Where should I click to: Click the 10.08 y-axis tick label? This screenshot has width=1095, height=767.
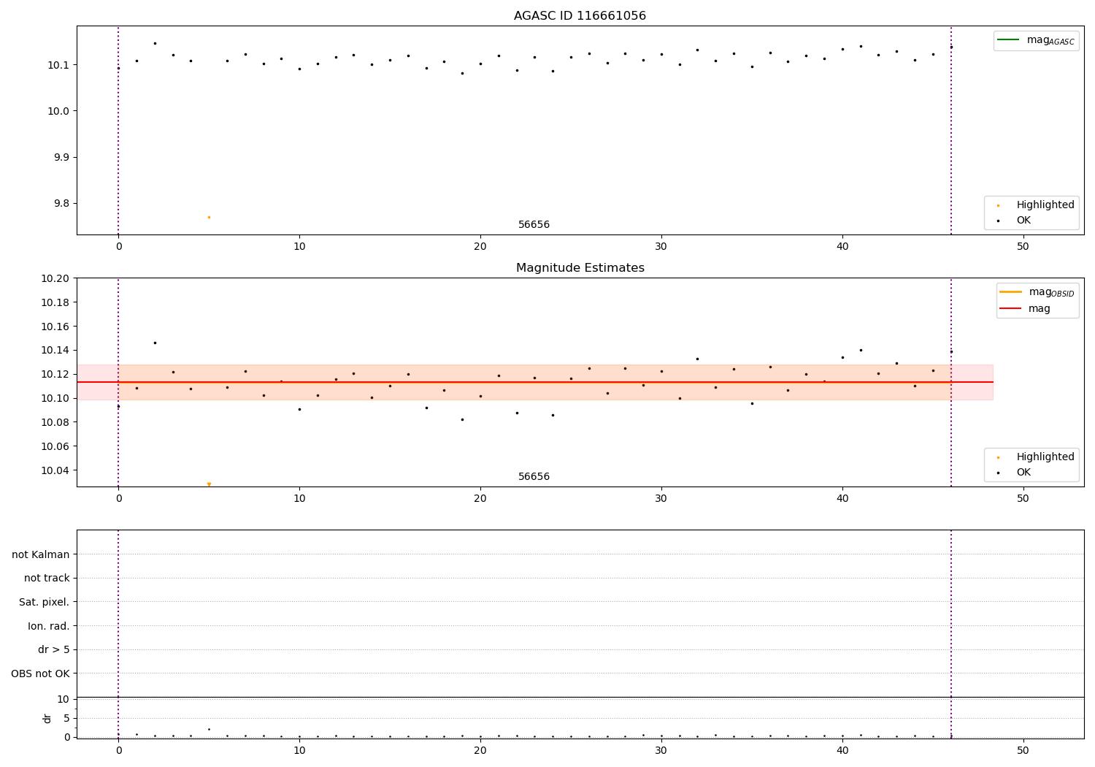click(55, 422)
